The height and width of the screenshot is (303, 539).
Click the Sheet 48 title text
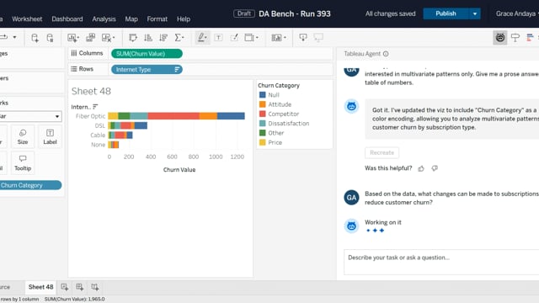(x=91, y=91)
